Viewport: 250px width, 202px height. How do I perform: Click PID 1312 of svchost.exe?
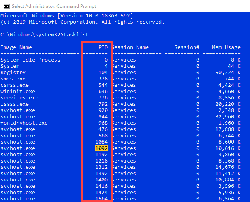point(102,167)
